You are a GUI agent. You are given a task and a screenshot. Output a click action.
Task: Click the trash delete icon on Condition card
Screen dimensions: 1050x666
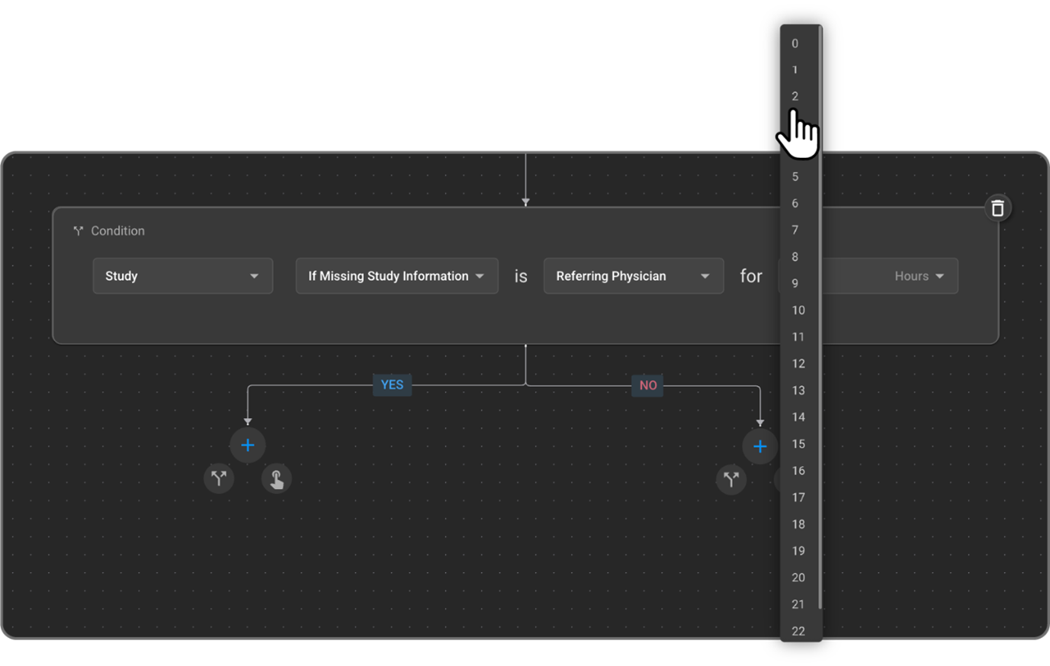tap(997, 208)
